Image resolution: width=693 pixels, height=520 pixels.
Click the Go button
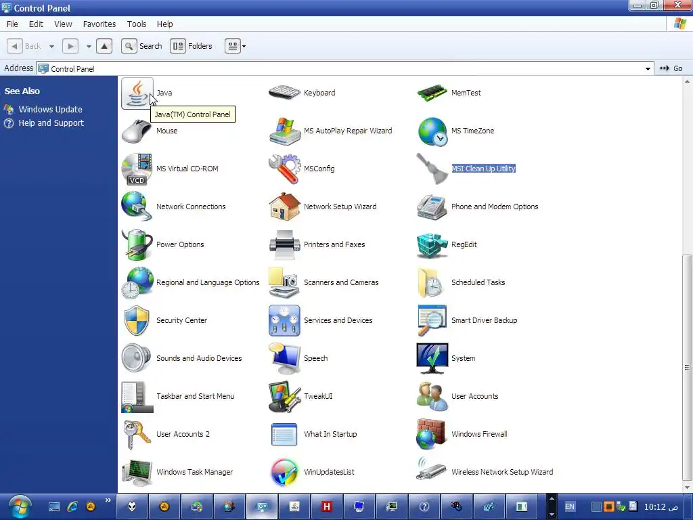672,68
